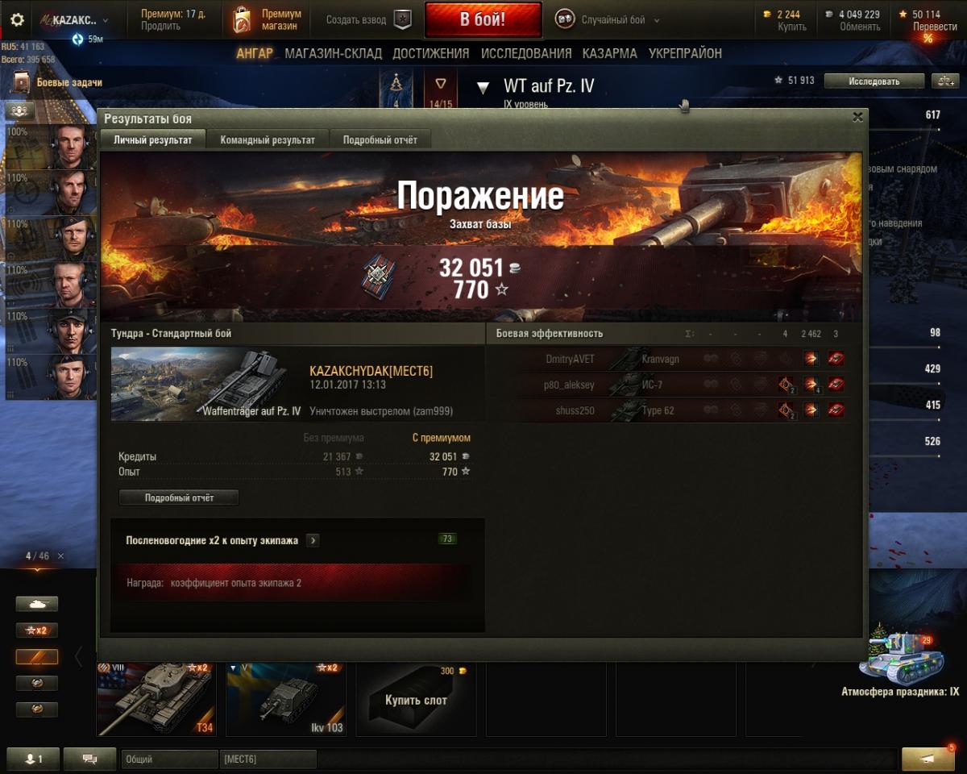Open the vehicle comparison scales icon

(944, 81)
